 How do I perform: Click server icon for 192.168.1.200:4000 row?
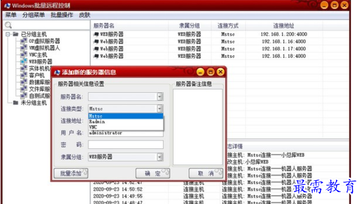pos(96,34)
